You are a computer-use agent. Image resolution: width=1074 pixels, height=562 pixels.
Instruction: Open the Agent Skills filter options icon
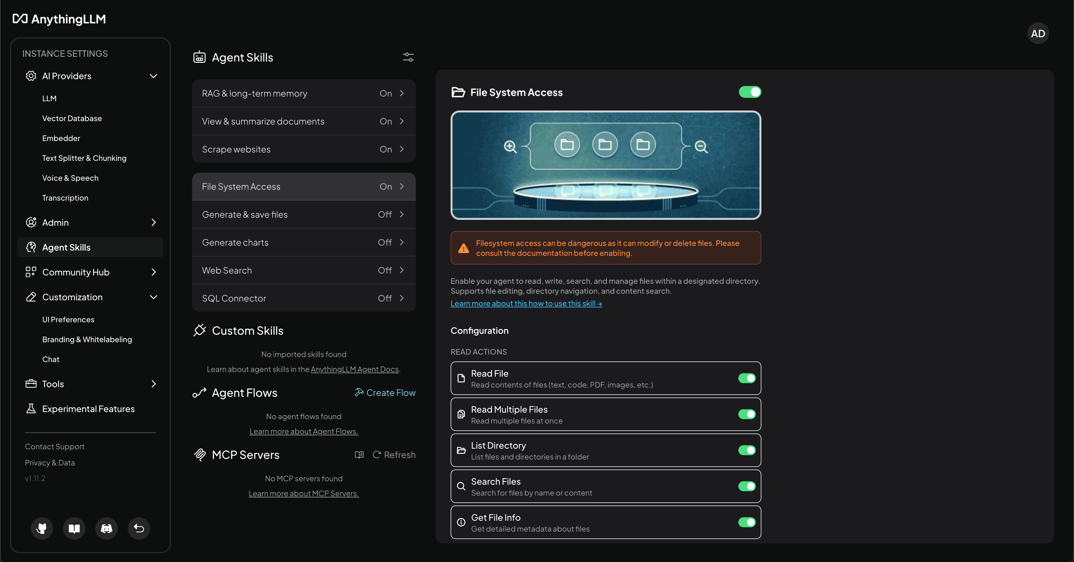pyautogui.click(x=408, y=57)
